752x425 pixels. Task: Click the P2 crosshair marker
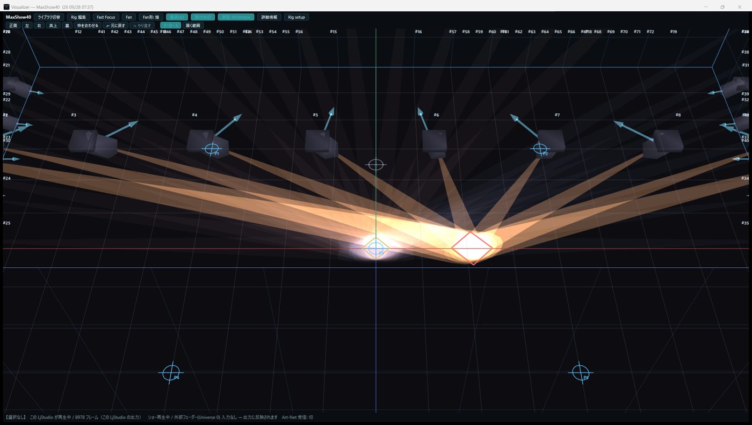[x=540, y=149]
